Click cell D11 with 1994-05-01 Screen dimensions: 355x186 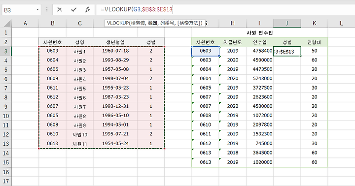pos(115,125)
